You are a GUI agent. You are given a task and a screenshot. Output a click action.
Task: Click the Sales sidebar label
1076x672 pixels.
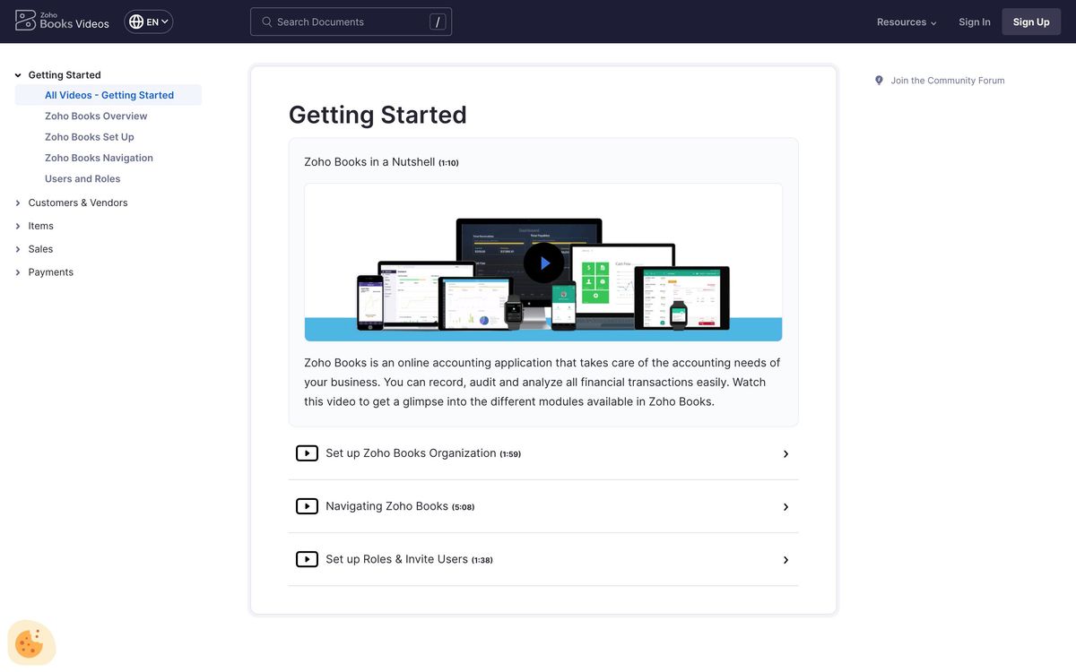point(40,249)
